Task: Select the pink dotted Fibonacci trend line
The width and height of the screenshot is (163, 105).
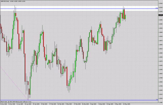Action: [14, 83]
